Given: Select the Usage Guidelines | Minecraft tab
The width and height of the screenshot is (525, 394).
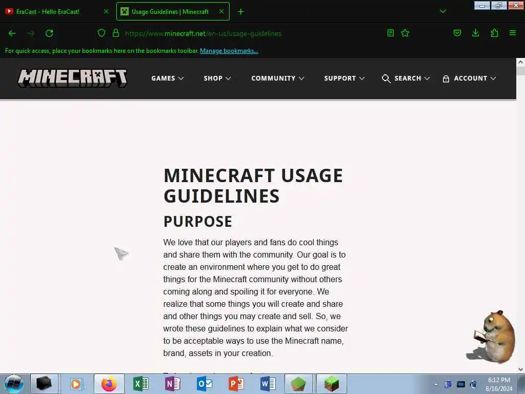Looking at the screenshot, I should pyautogui.click(x=173, y=12).
